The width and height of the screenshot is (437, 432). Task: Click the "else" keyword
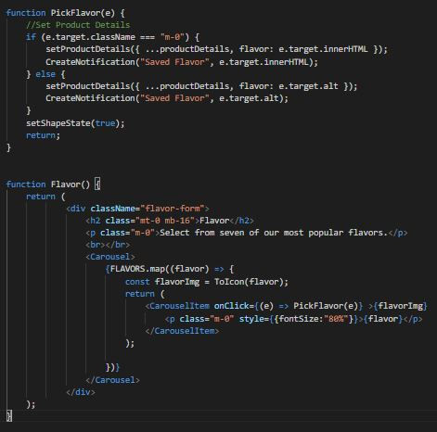coord(45,74)
